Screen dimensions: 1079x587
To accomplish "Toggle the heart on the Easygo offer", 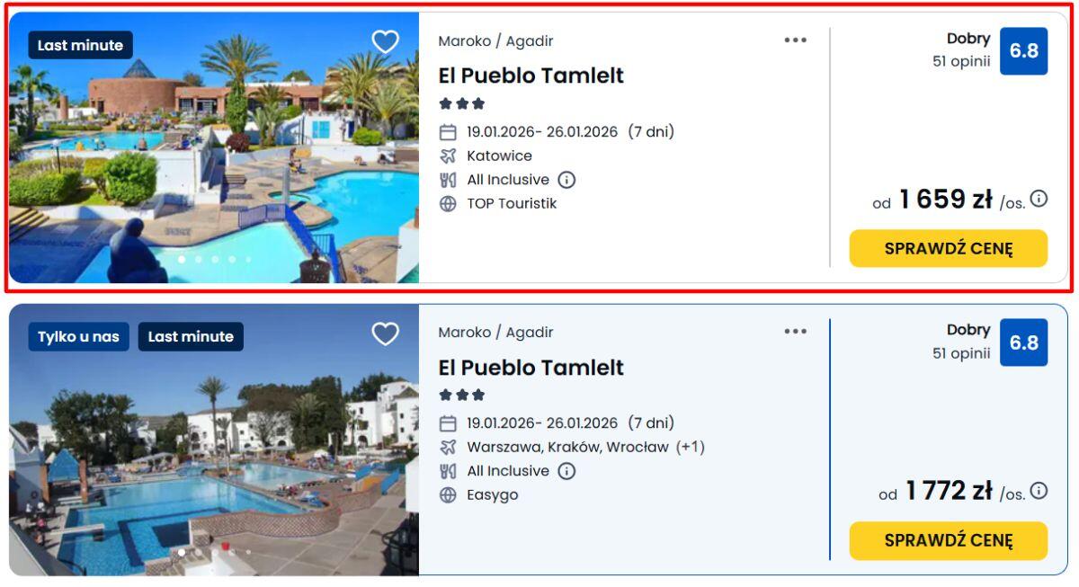I will 385,334.
